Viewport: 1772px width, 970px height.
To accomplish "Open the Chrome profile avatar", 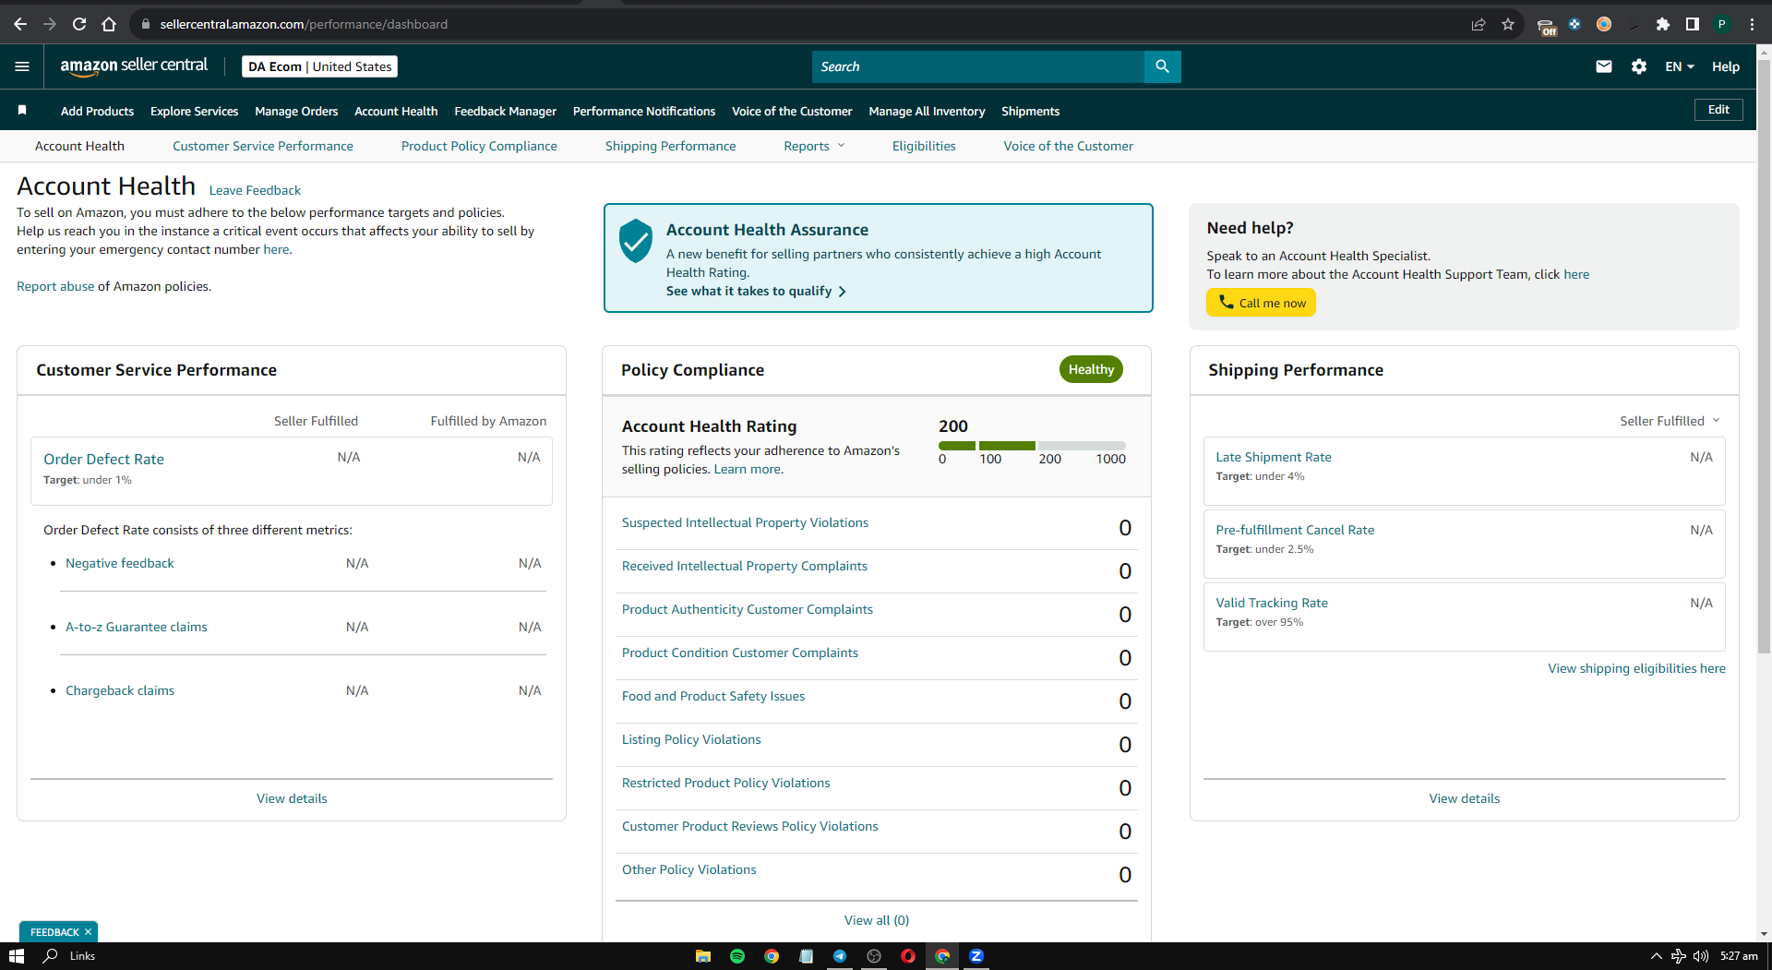I will click(1722, 24).
